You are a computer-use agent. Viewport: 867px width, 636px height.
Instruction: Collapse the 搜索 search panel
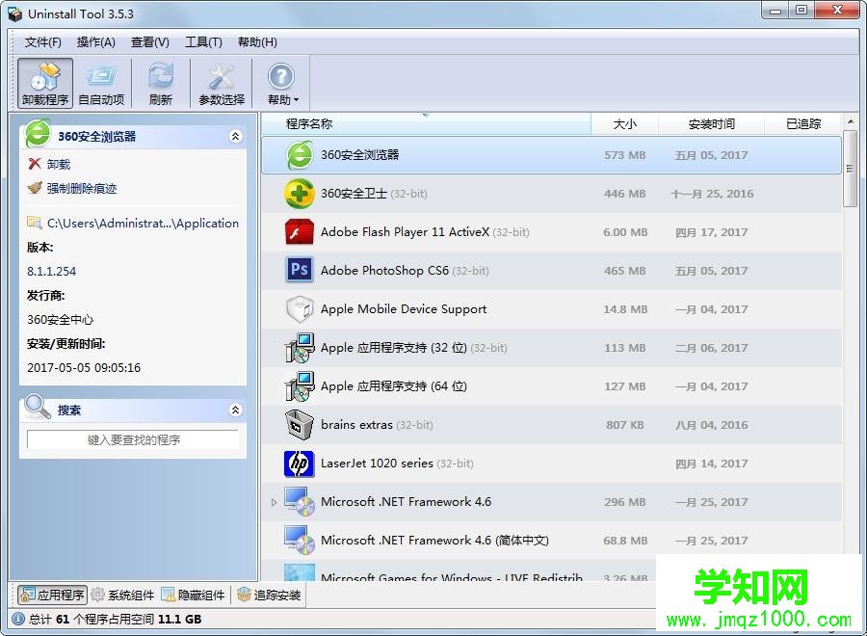[235, 409]
